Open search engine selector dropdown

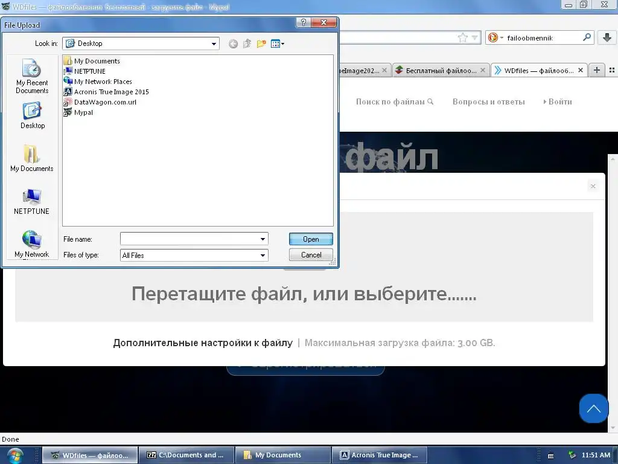[495, 38]
